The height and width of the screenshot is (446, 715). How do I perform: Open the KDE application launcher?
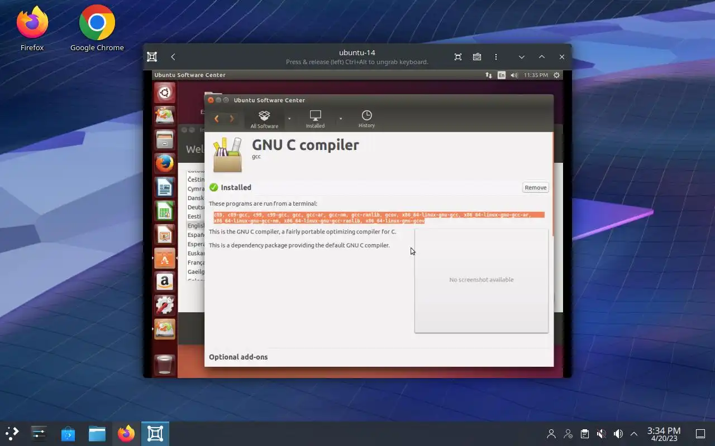pos(12,434)
